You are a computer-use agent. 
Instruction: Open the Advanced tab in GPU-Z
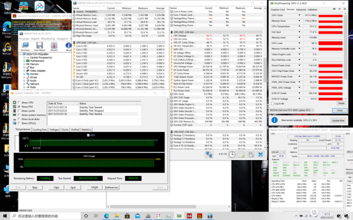(x=301, y=10)
